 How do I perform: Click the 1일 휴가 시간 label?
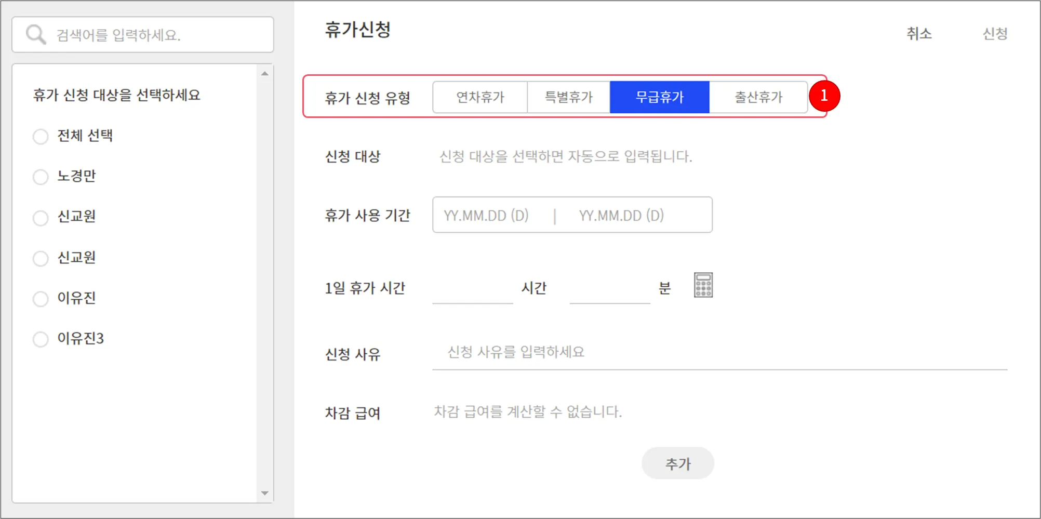click(365, 288)
